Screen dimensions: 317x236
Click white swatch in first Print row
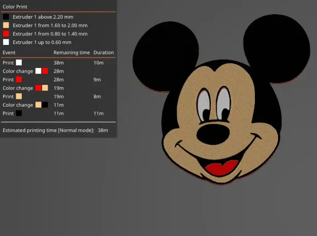click(19, 62)
